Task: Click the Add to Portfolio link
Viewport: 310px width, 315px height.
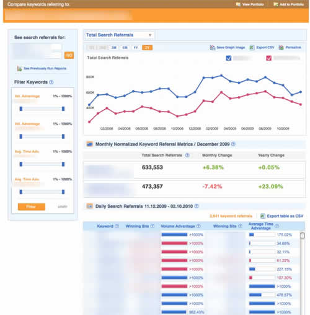Action: point(291,4)
